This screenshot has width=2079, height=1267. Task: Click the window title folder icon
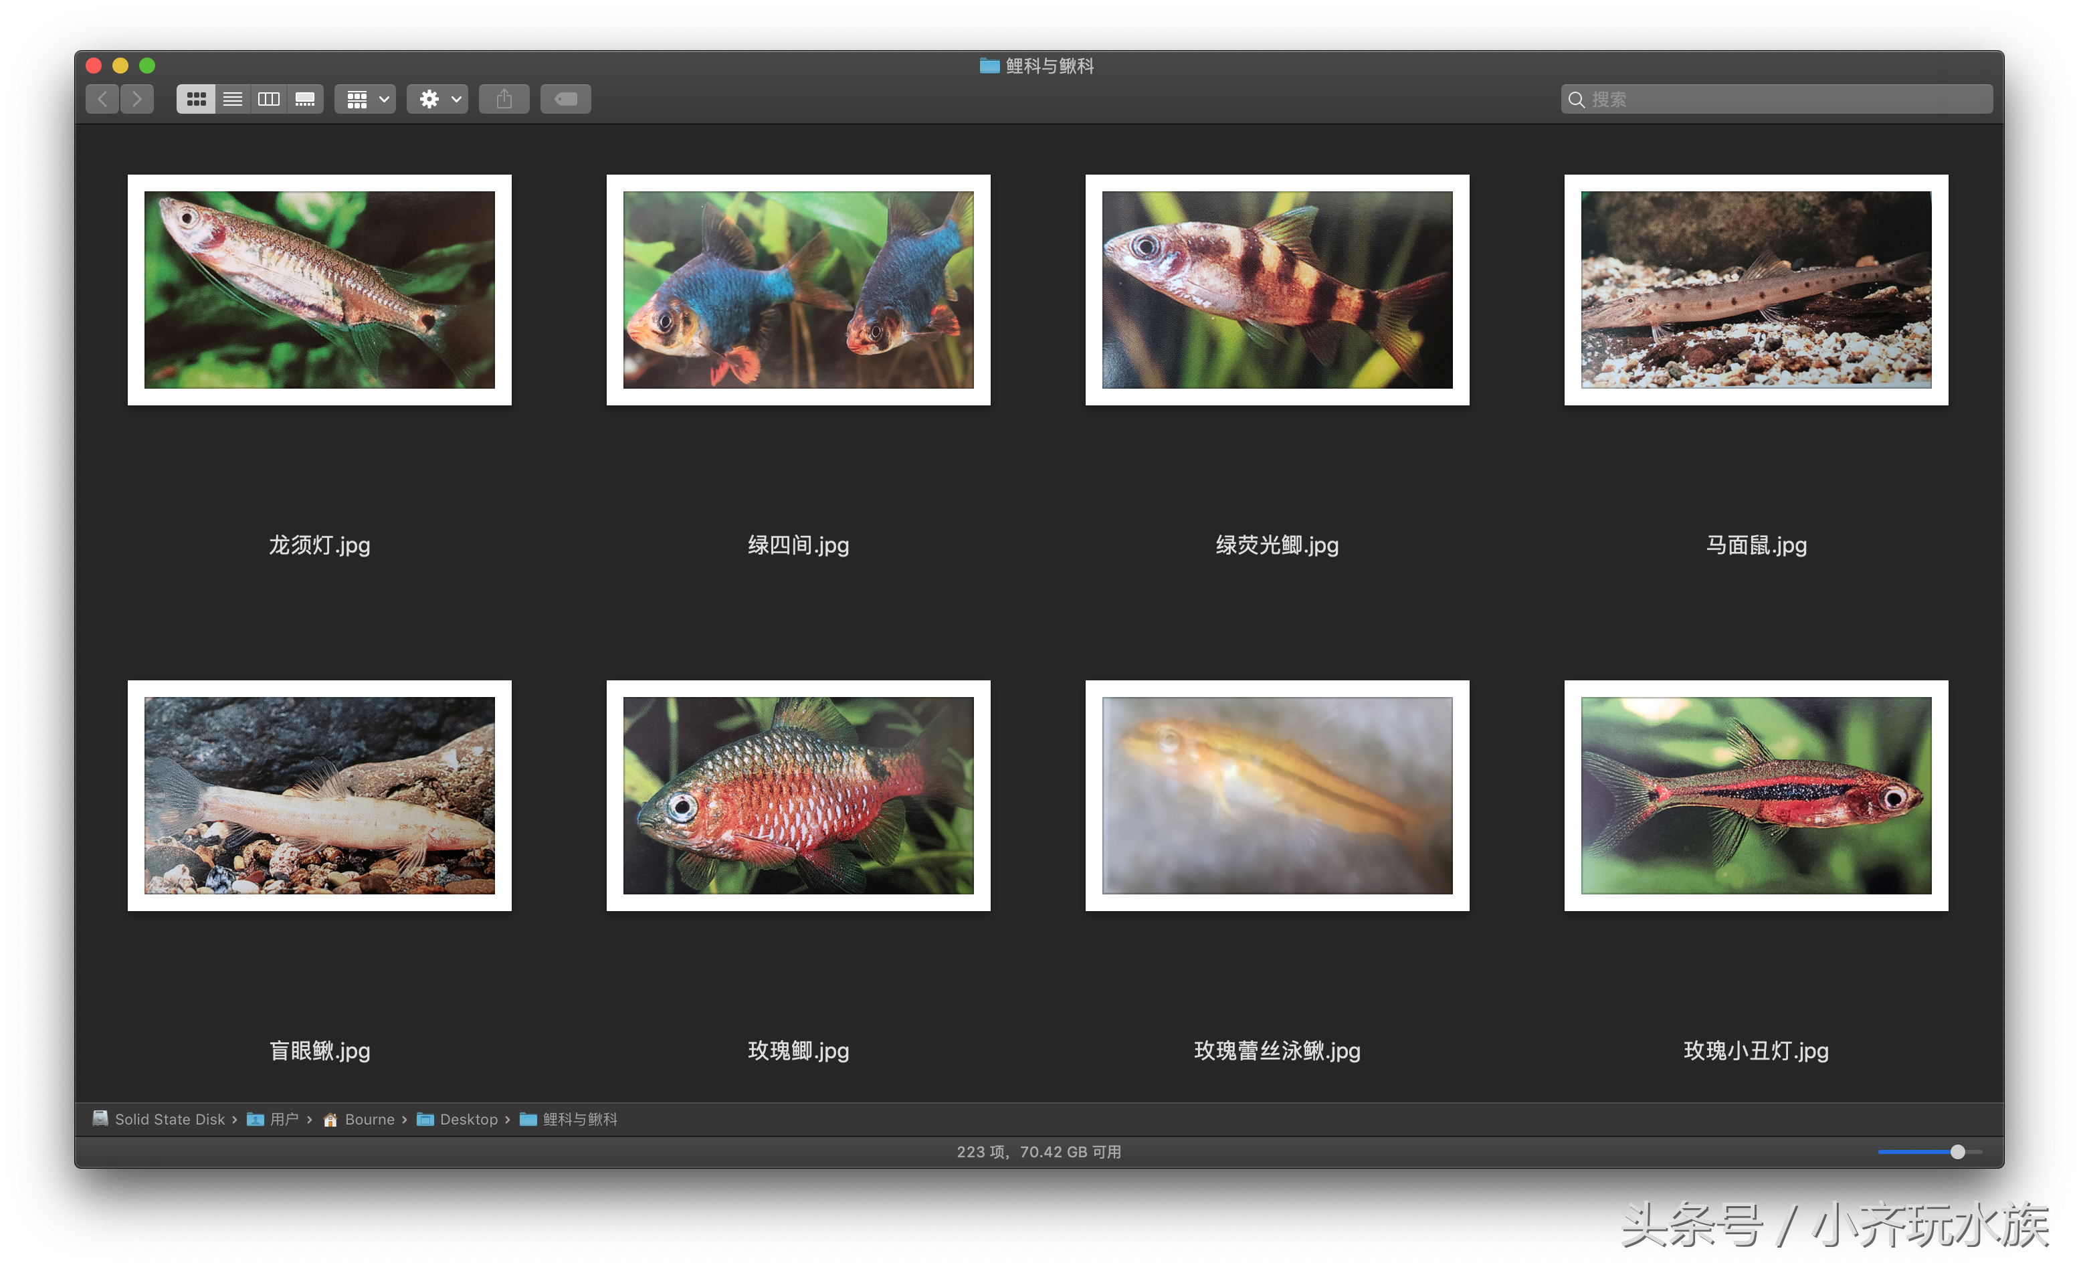tap(990, 66)
